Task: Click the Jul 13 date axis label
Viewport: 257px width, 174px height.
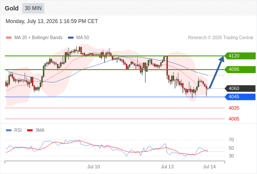Action: [x=167, y=167]
